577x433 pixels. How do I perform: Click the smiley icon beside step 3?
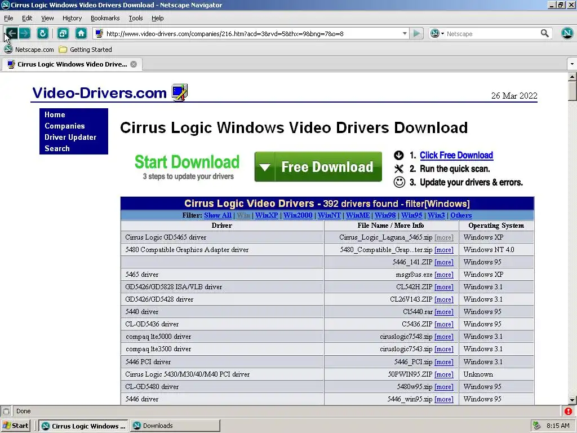[x=400, y=182]
